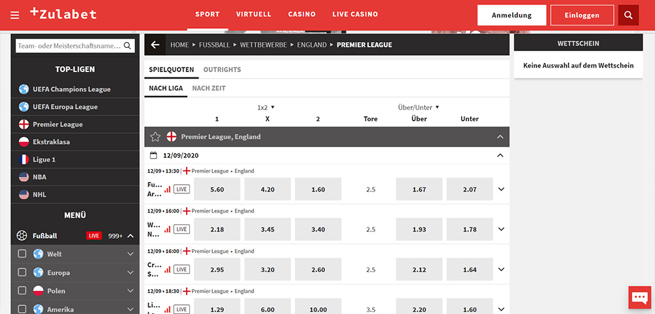
Task: Go to WETTBEWERBE in the breadcrumb
Action: [263, 45]
